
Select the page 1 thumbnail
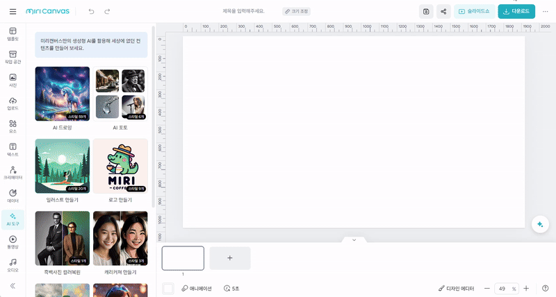pos(183,258)
